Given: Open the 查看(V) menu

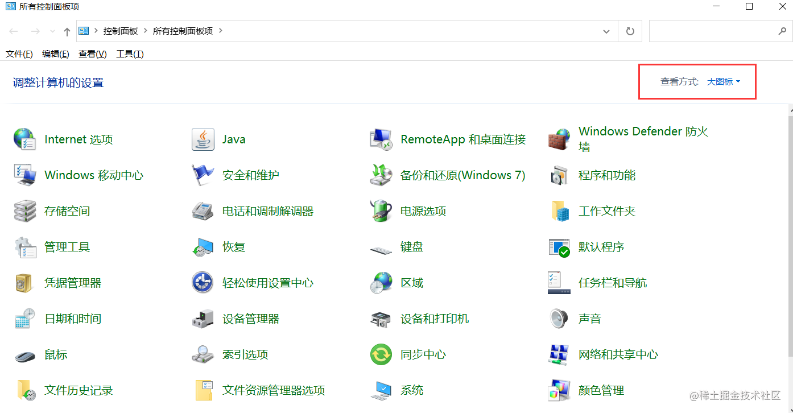Looking at the screenshot, I should click(93, 54).
